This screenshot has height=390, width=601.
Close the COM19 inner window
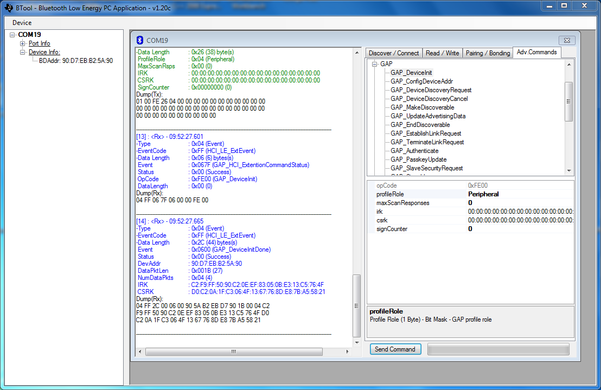coord(567,40)
